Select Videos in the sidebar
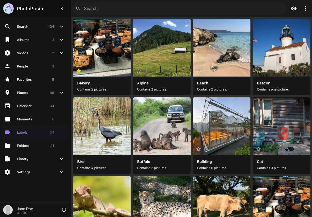The width and height of the screenshot is (312, 217). (x=22, y=53)
